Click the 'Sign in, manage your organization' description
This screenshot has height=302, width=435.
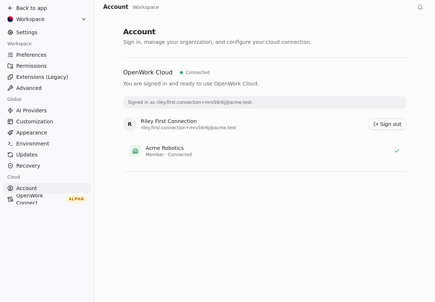coord(217,42)
